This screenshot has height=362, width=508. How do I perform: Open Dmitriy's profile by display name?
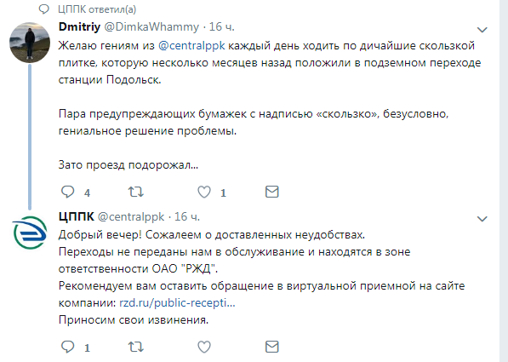coord(79,26)
